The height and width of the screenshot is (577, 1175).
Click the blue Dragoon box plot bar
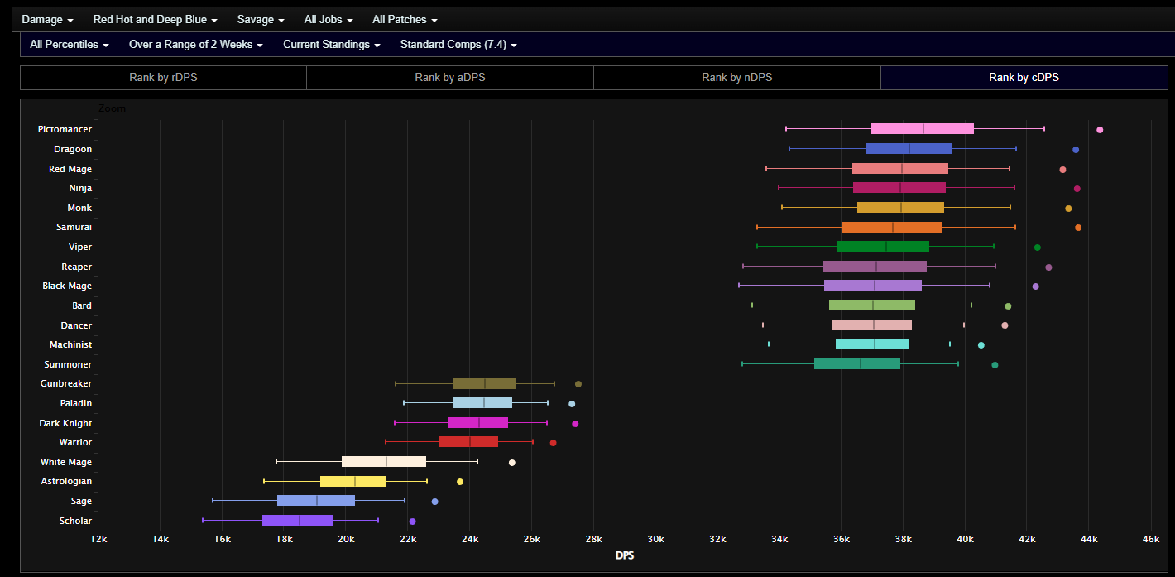pyautogui.click(x=909, y=148)
